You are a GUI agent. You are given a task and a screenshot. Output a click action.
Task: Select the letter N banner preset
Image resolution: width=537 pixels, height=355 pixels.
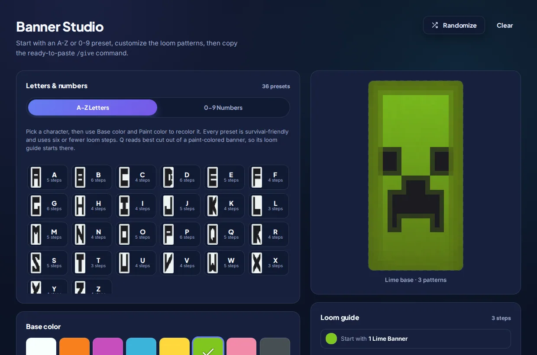point(92,234)
